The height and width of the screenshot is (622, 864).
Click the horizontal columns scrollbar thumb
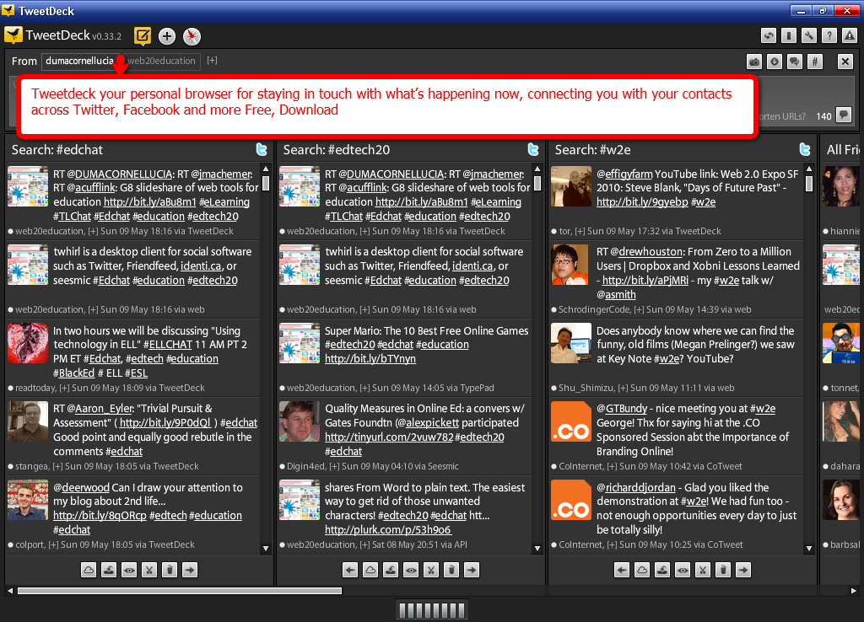coord(180,591)
